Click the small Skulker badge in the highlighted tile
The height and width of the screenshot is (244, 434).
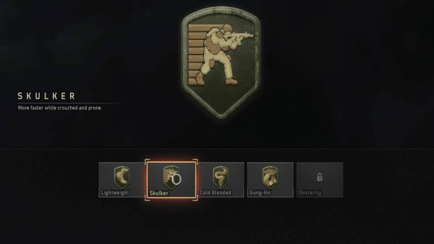pyautogui.click(x=171, y=177)
